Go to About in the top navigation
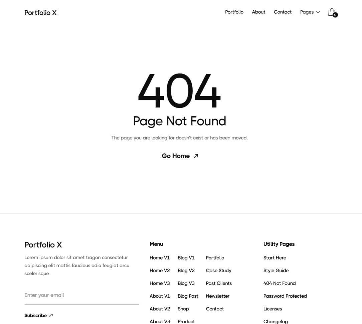The image size is (362, 324). coord(258,12)
